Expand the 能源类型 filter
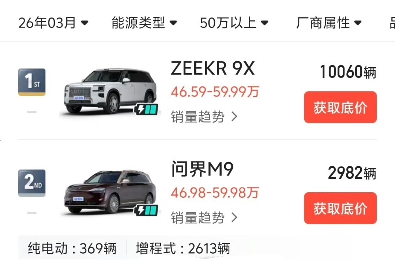Viewport: 395px width, 265px height. (x=144, y=23)
